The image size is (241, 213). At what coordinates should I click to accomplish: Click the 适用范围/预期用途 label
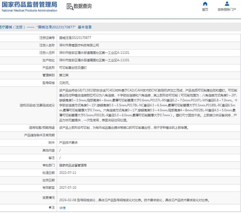pyautogui.click(x=42, y=128)
